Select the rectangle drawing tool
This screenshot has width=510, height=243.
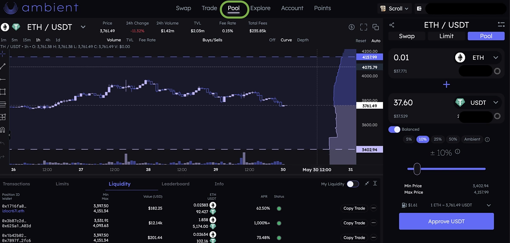3,92
